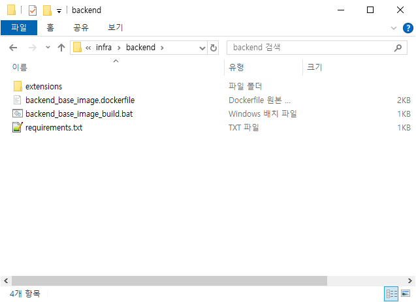
Task: Sort by the 크기 column header
Action: [x=314, y=67]
